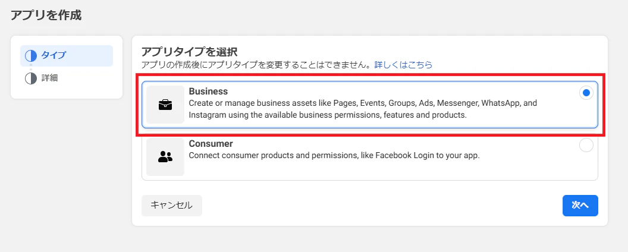Click the half-circle icon beside 詳細

(31, 78)
